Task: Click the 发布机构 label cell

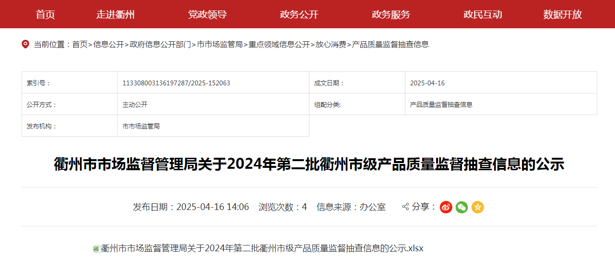Action: pos(70,126)
